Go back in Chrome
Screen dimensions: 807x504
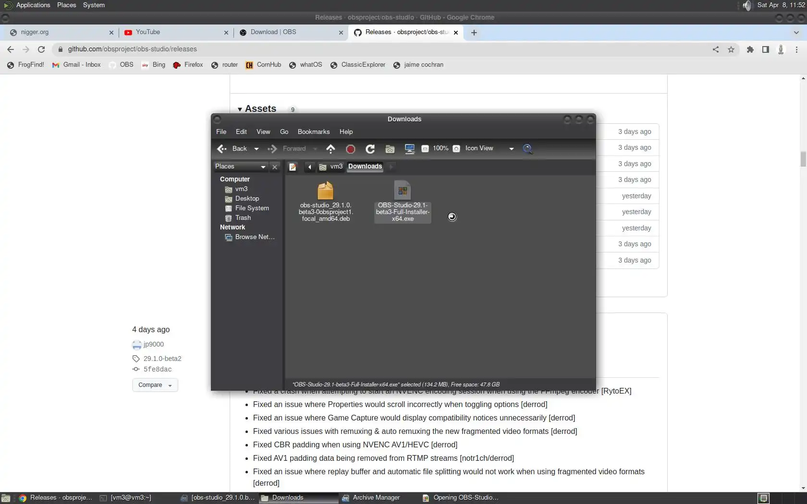[x=11, y=49]
